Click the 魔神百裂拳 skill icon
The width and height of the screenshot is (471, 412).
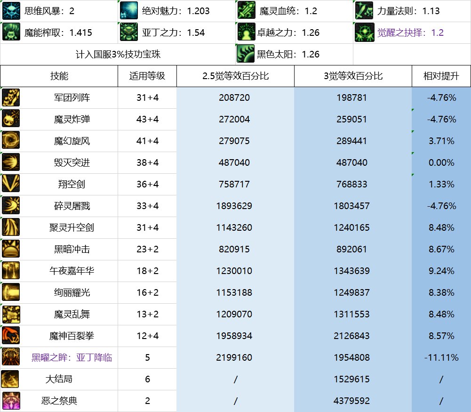(10, 336)
